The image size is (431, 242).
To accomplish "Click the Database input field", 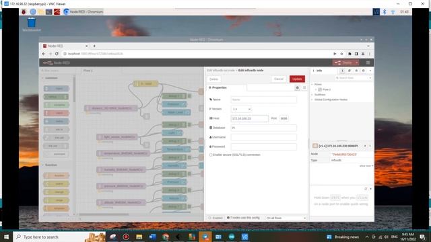I will (263, 128).
